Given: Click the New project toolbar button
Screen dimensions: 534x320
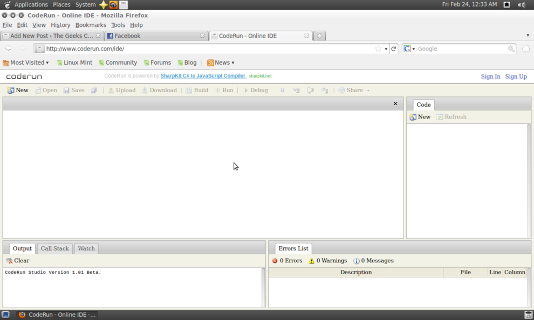Looking at the screenshot, I should tap(18, 91).
